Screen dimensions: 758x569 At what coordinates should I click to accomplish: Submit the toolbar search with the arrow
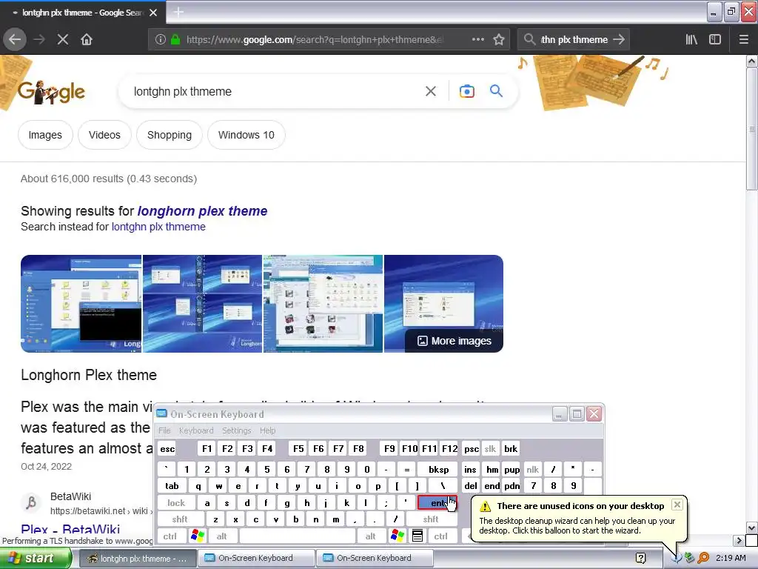tap(619, 39)
